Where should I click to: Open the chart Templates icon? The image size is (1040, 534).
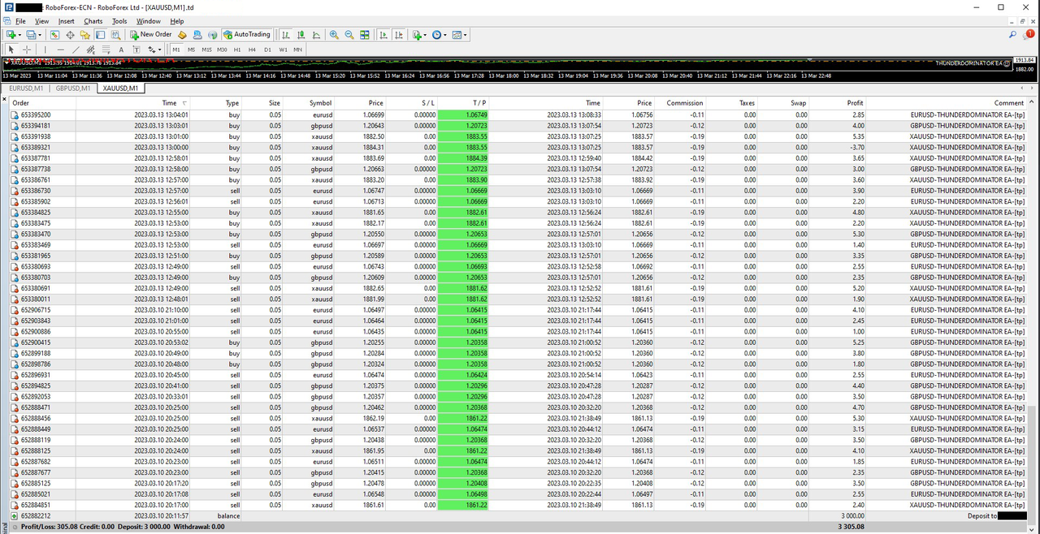coord(457,35)
